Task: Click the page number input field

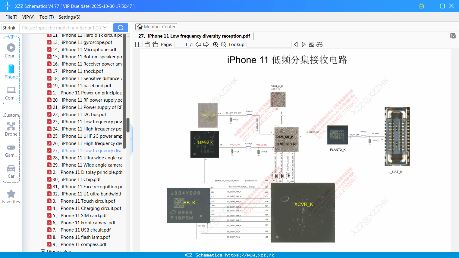Action: coord(182,45)
